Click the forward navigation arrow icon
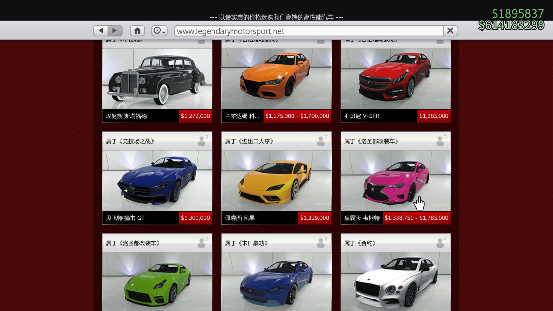Image resolution: width=553 pixels, height=311 pixels. point(115,31)
